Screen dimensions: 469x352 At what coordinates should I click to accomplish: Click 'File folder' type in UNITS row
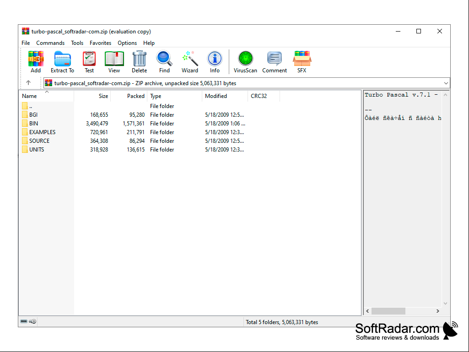tap(162, 149)
